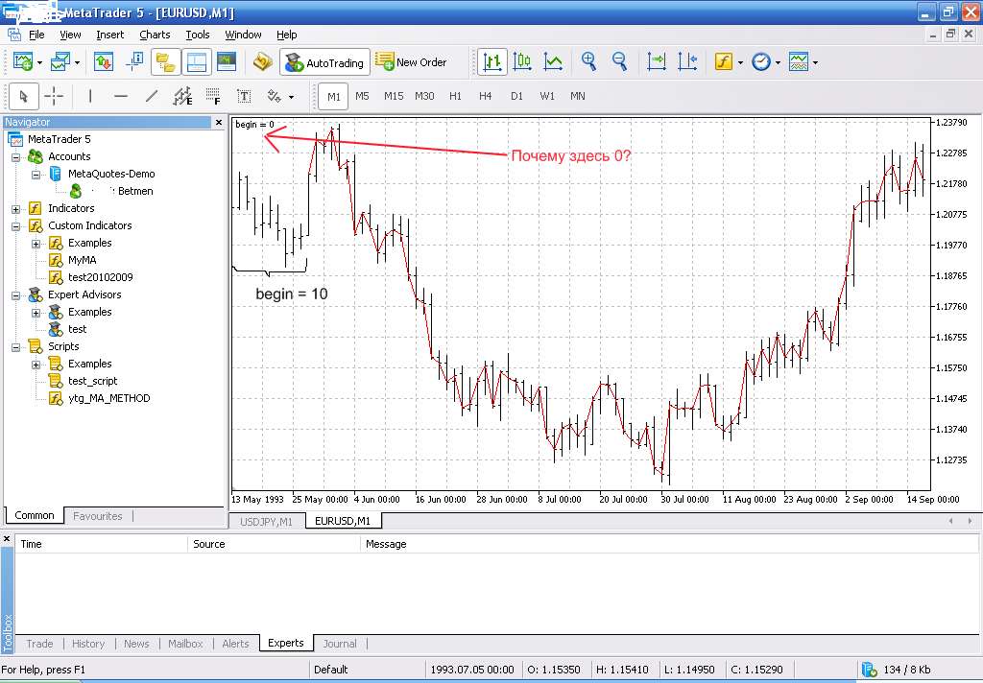The image size is (983, 683).
Task: Open the Strategy Tester icon
Action: 227,62
